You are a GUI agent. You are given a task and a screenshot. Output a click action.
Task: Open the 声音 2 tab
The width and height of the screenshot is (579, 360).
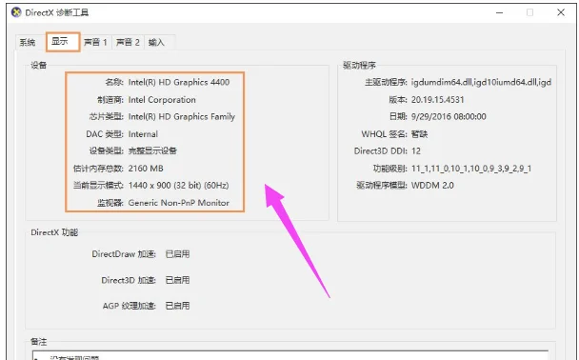pyautogui.click(x=128, y=43)
